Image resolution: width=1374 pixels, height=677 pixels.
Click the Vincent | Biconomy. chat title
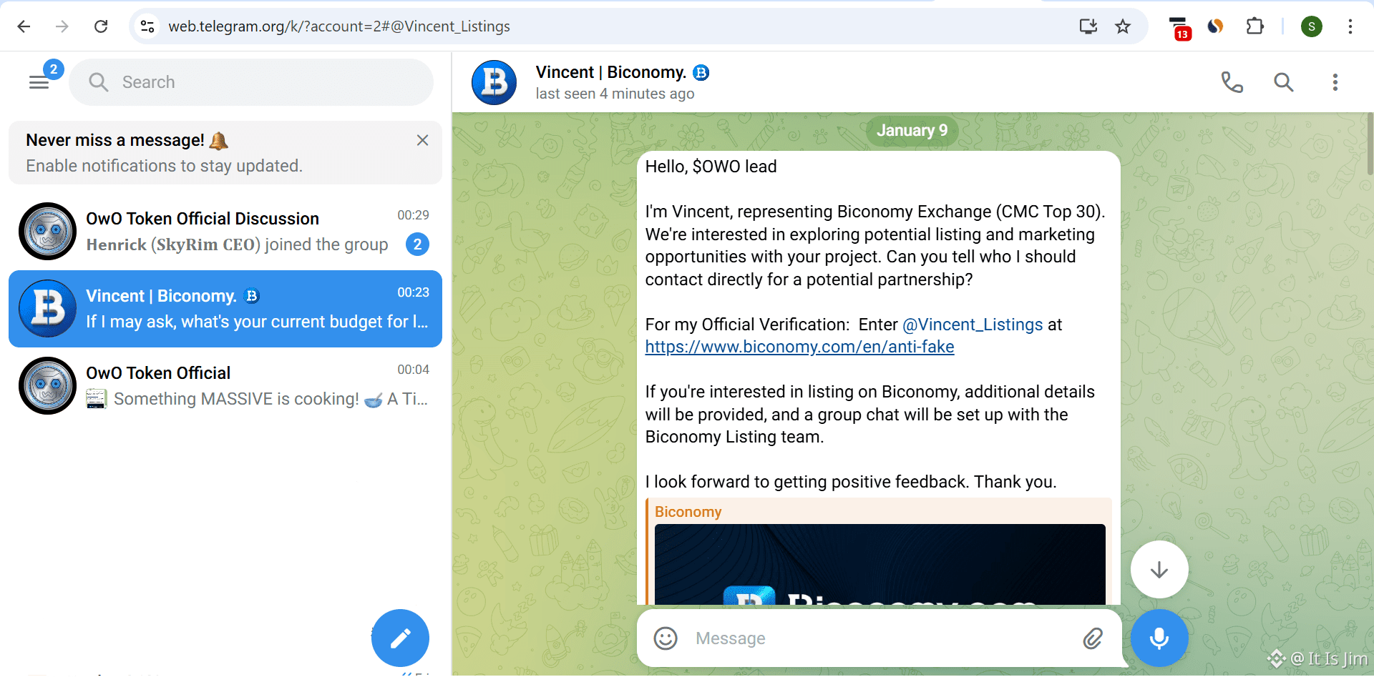(610, 72)
